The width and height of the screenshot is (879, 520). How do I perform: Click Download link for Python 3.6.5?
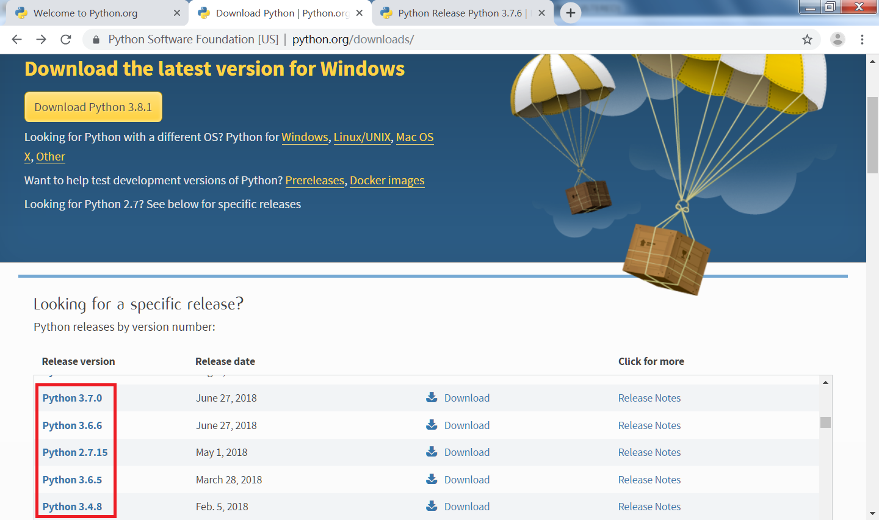467,480
